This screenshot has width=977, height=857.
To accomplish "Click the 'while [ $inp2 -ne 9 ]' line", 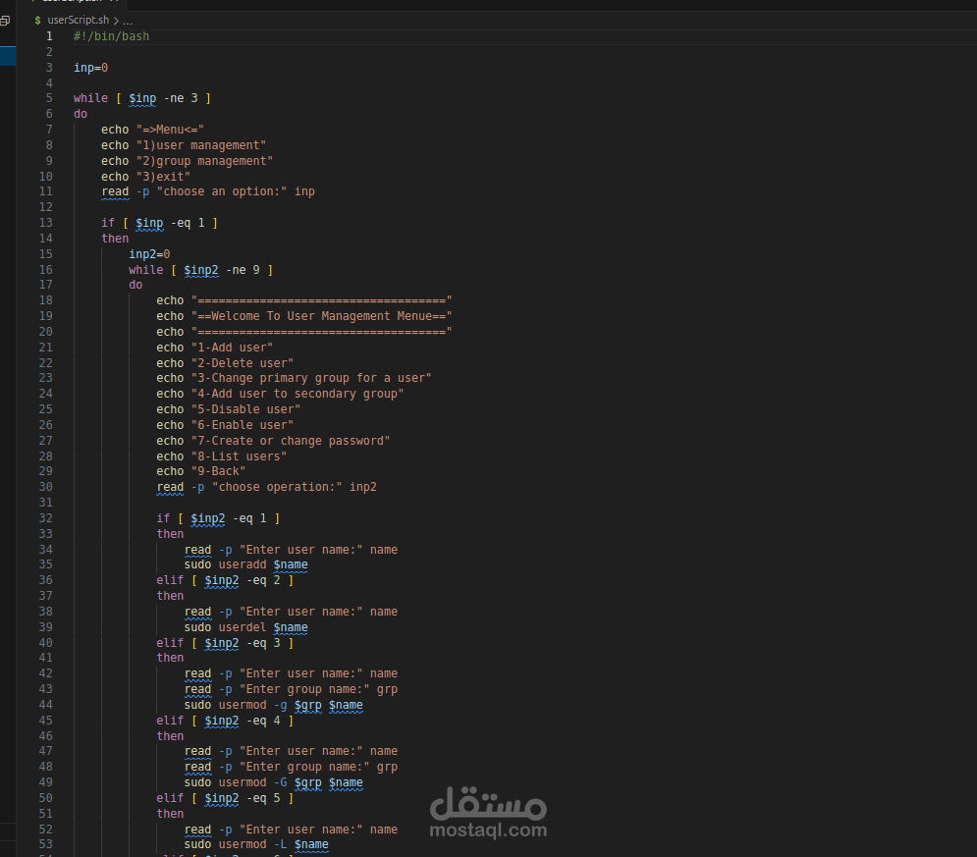I will tap(200, 270).
